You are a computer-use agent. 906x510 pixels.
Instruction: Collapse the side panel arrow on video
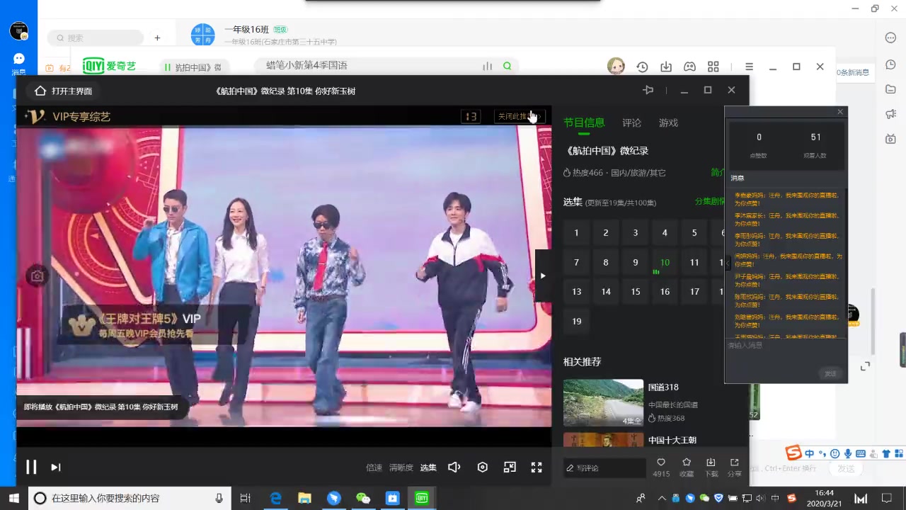click(543, 276)
